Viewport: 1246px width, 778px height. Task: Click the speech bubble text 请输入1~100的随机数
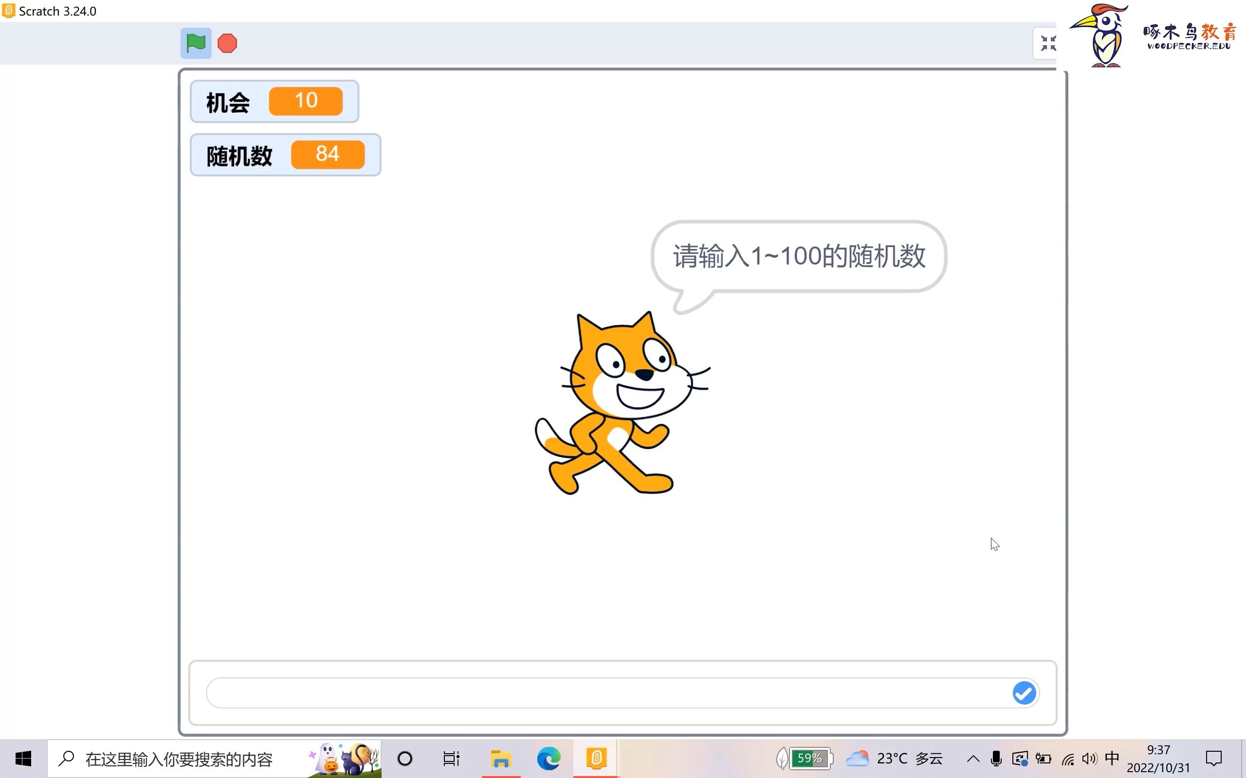click(x=799, y=256)
